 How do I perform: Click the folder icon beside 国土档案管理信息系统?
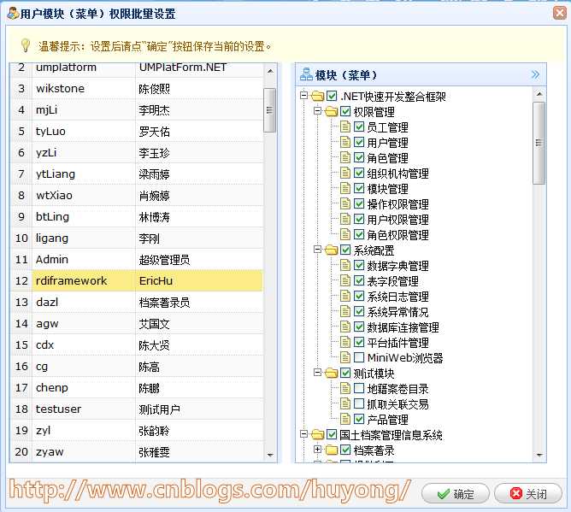[x=318, y=434]
